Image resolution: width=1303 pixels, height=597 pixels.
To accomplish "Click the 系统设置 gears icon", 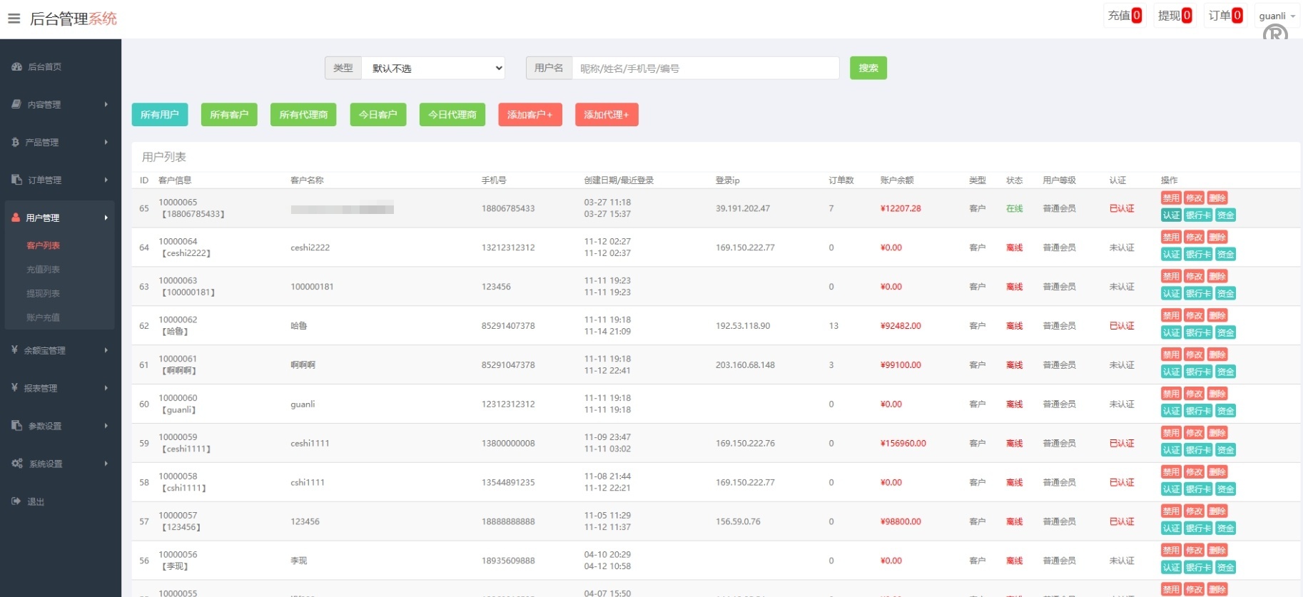I will tap(16, 464).
